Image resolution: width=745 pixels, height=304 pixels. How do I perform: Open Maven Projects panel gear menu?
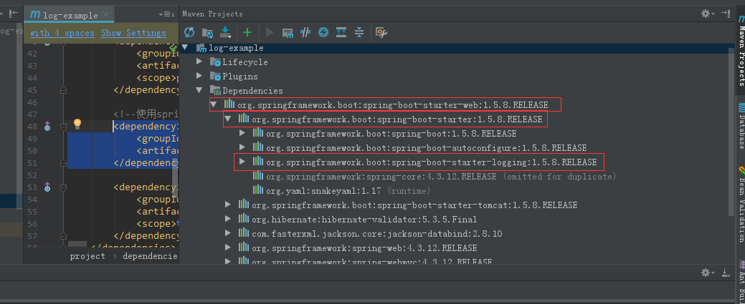(708, 14)
